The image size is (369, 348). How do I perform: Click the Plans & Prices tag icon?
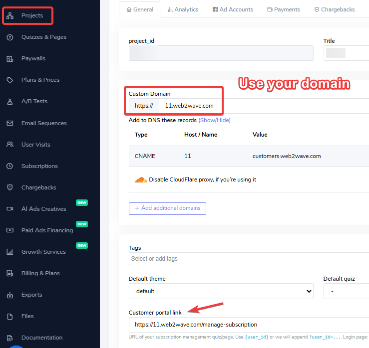point(10,80)
